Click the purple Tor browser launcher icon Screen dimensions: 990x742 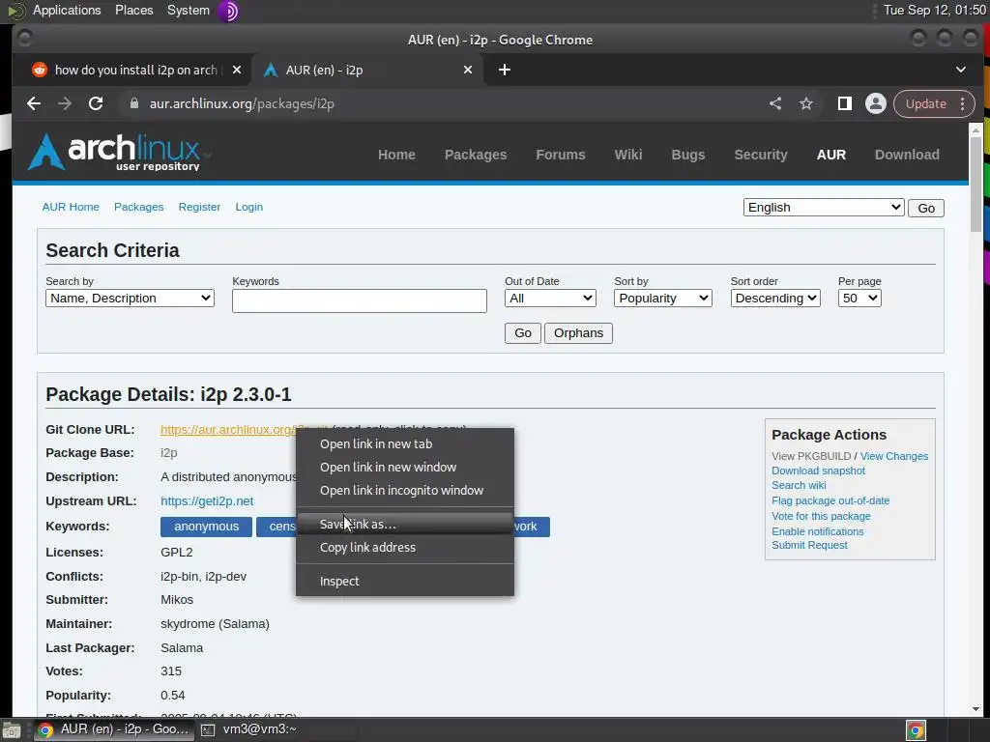point(228,11)
